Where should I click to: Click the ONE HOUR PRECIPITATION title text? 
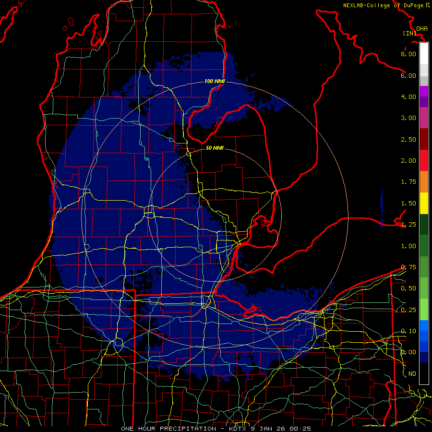(x=168, y=429)
